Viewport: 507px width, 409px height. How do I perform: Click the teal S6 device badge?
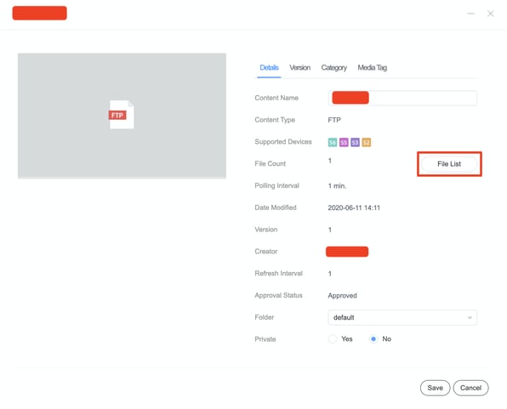333,142
